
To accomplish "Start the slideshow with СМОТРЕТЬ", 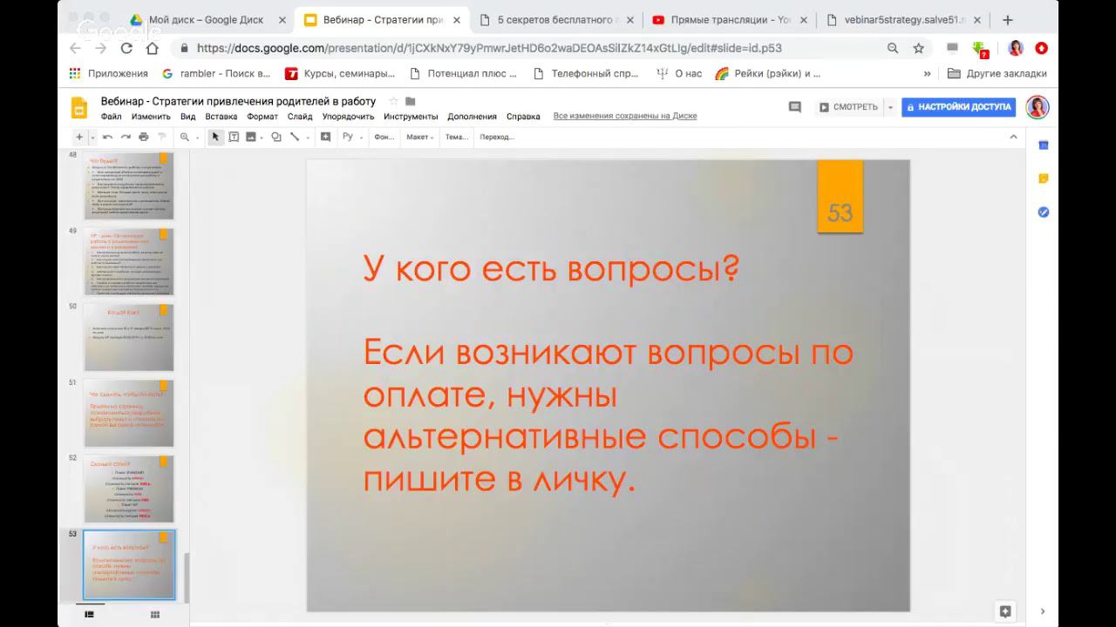I will click(x=848, y=107).
